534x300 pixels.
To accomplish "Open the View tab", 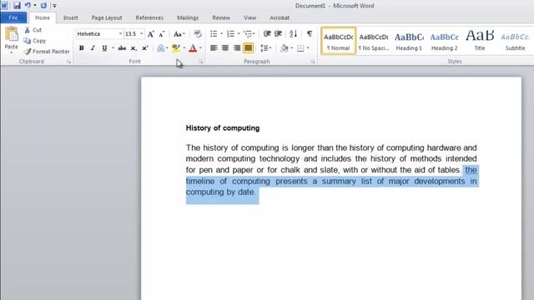I will [x=249, y=17].
